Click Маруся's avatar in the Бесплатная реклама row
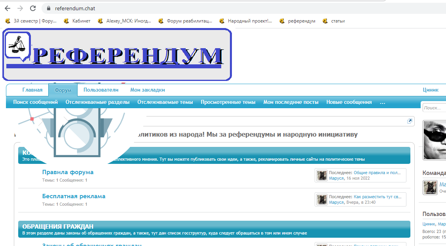Screen dimensions: 446x246 point(322,199)
